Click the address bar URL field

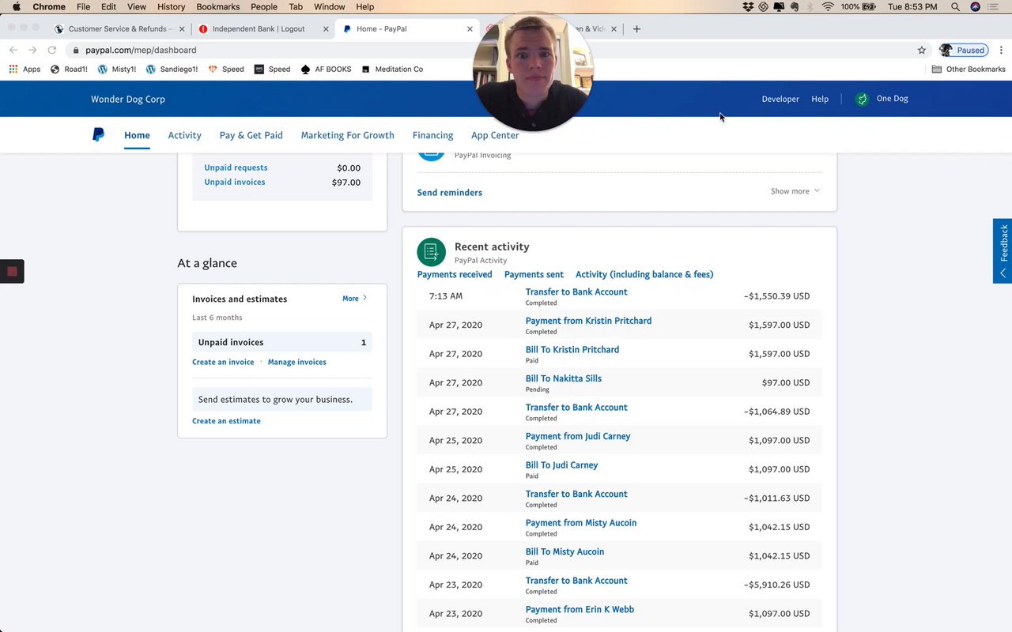[498, 50]
